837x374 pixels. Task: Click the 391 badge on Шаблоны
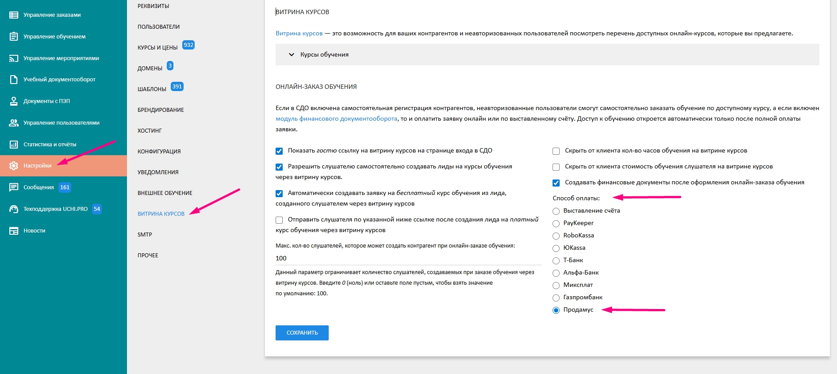pyautogui.click(x=177, y=87)
